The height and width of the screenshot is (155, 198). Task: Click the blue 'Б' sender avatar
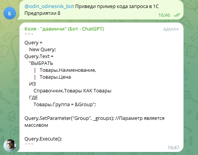pos(10,13)
